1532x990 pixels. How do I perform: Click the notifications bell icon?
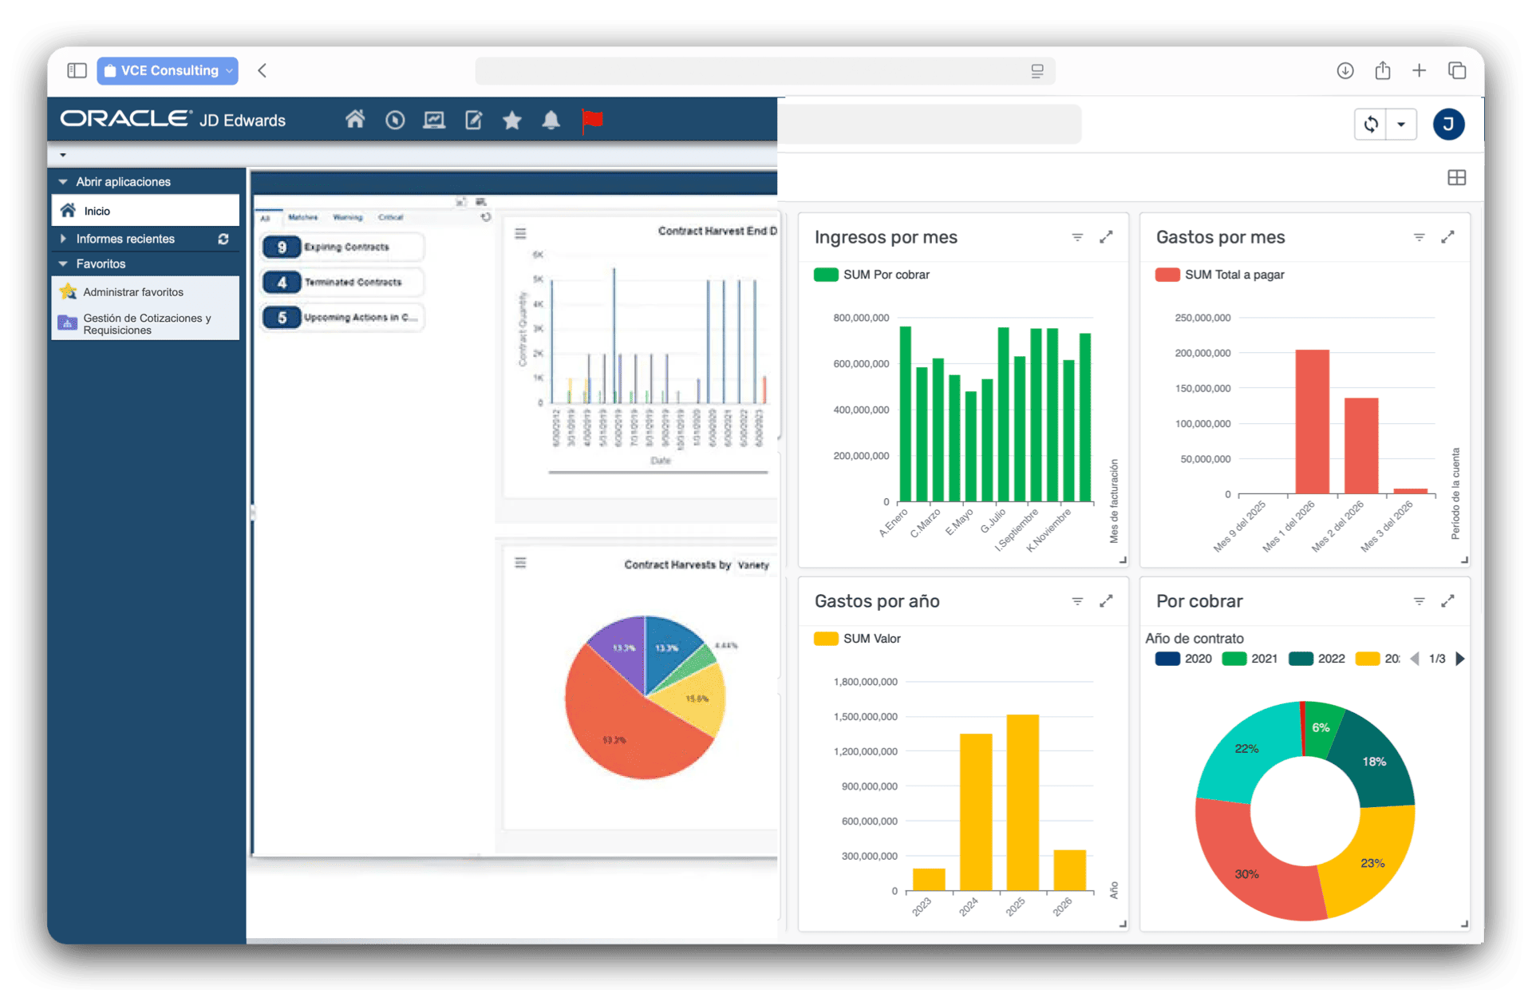[x=551, y=121]
